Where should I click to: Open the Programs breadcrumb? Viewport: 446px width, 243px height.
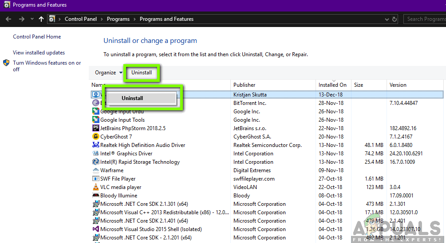pyautogui.click(x=118, y=19)
